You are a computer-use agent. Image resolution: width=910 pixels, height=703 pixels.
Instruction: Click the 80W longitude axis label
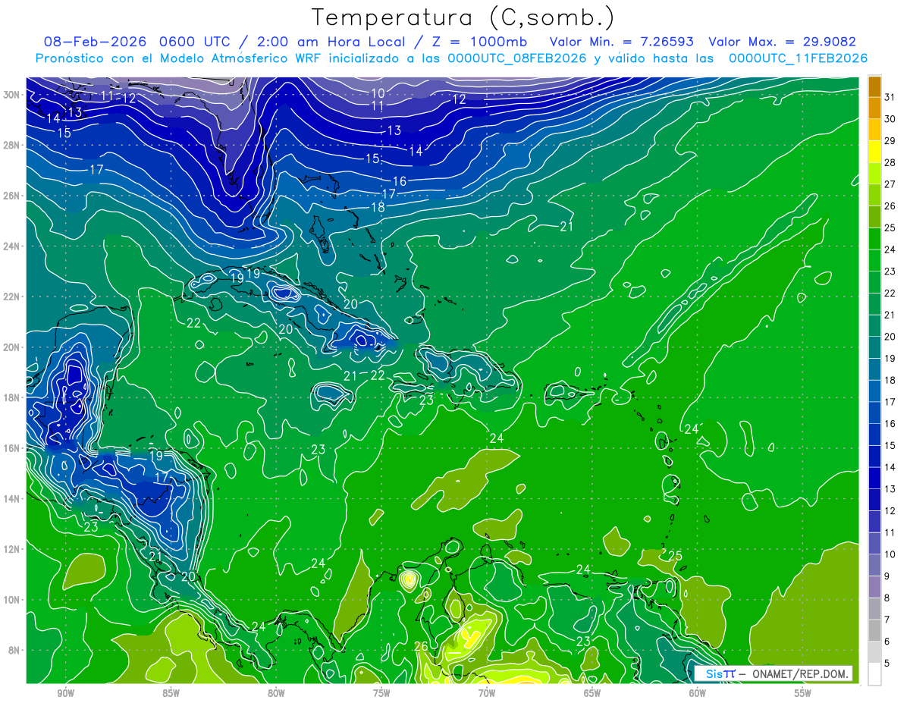tap(276, 693)
